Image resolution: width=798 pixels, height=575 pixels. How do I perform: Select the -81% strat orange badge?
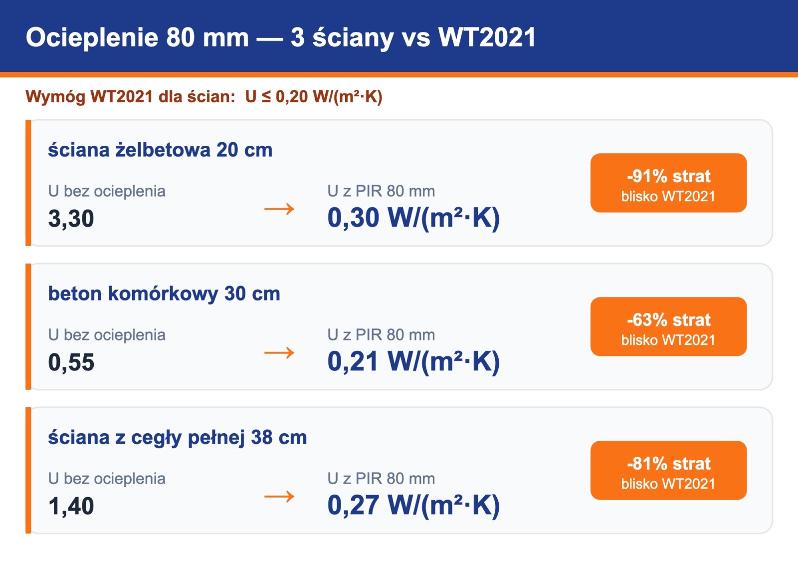668,470
